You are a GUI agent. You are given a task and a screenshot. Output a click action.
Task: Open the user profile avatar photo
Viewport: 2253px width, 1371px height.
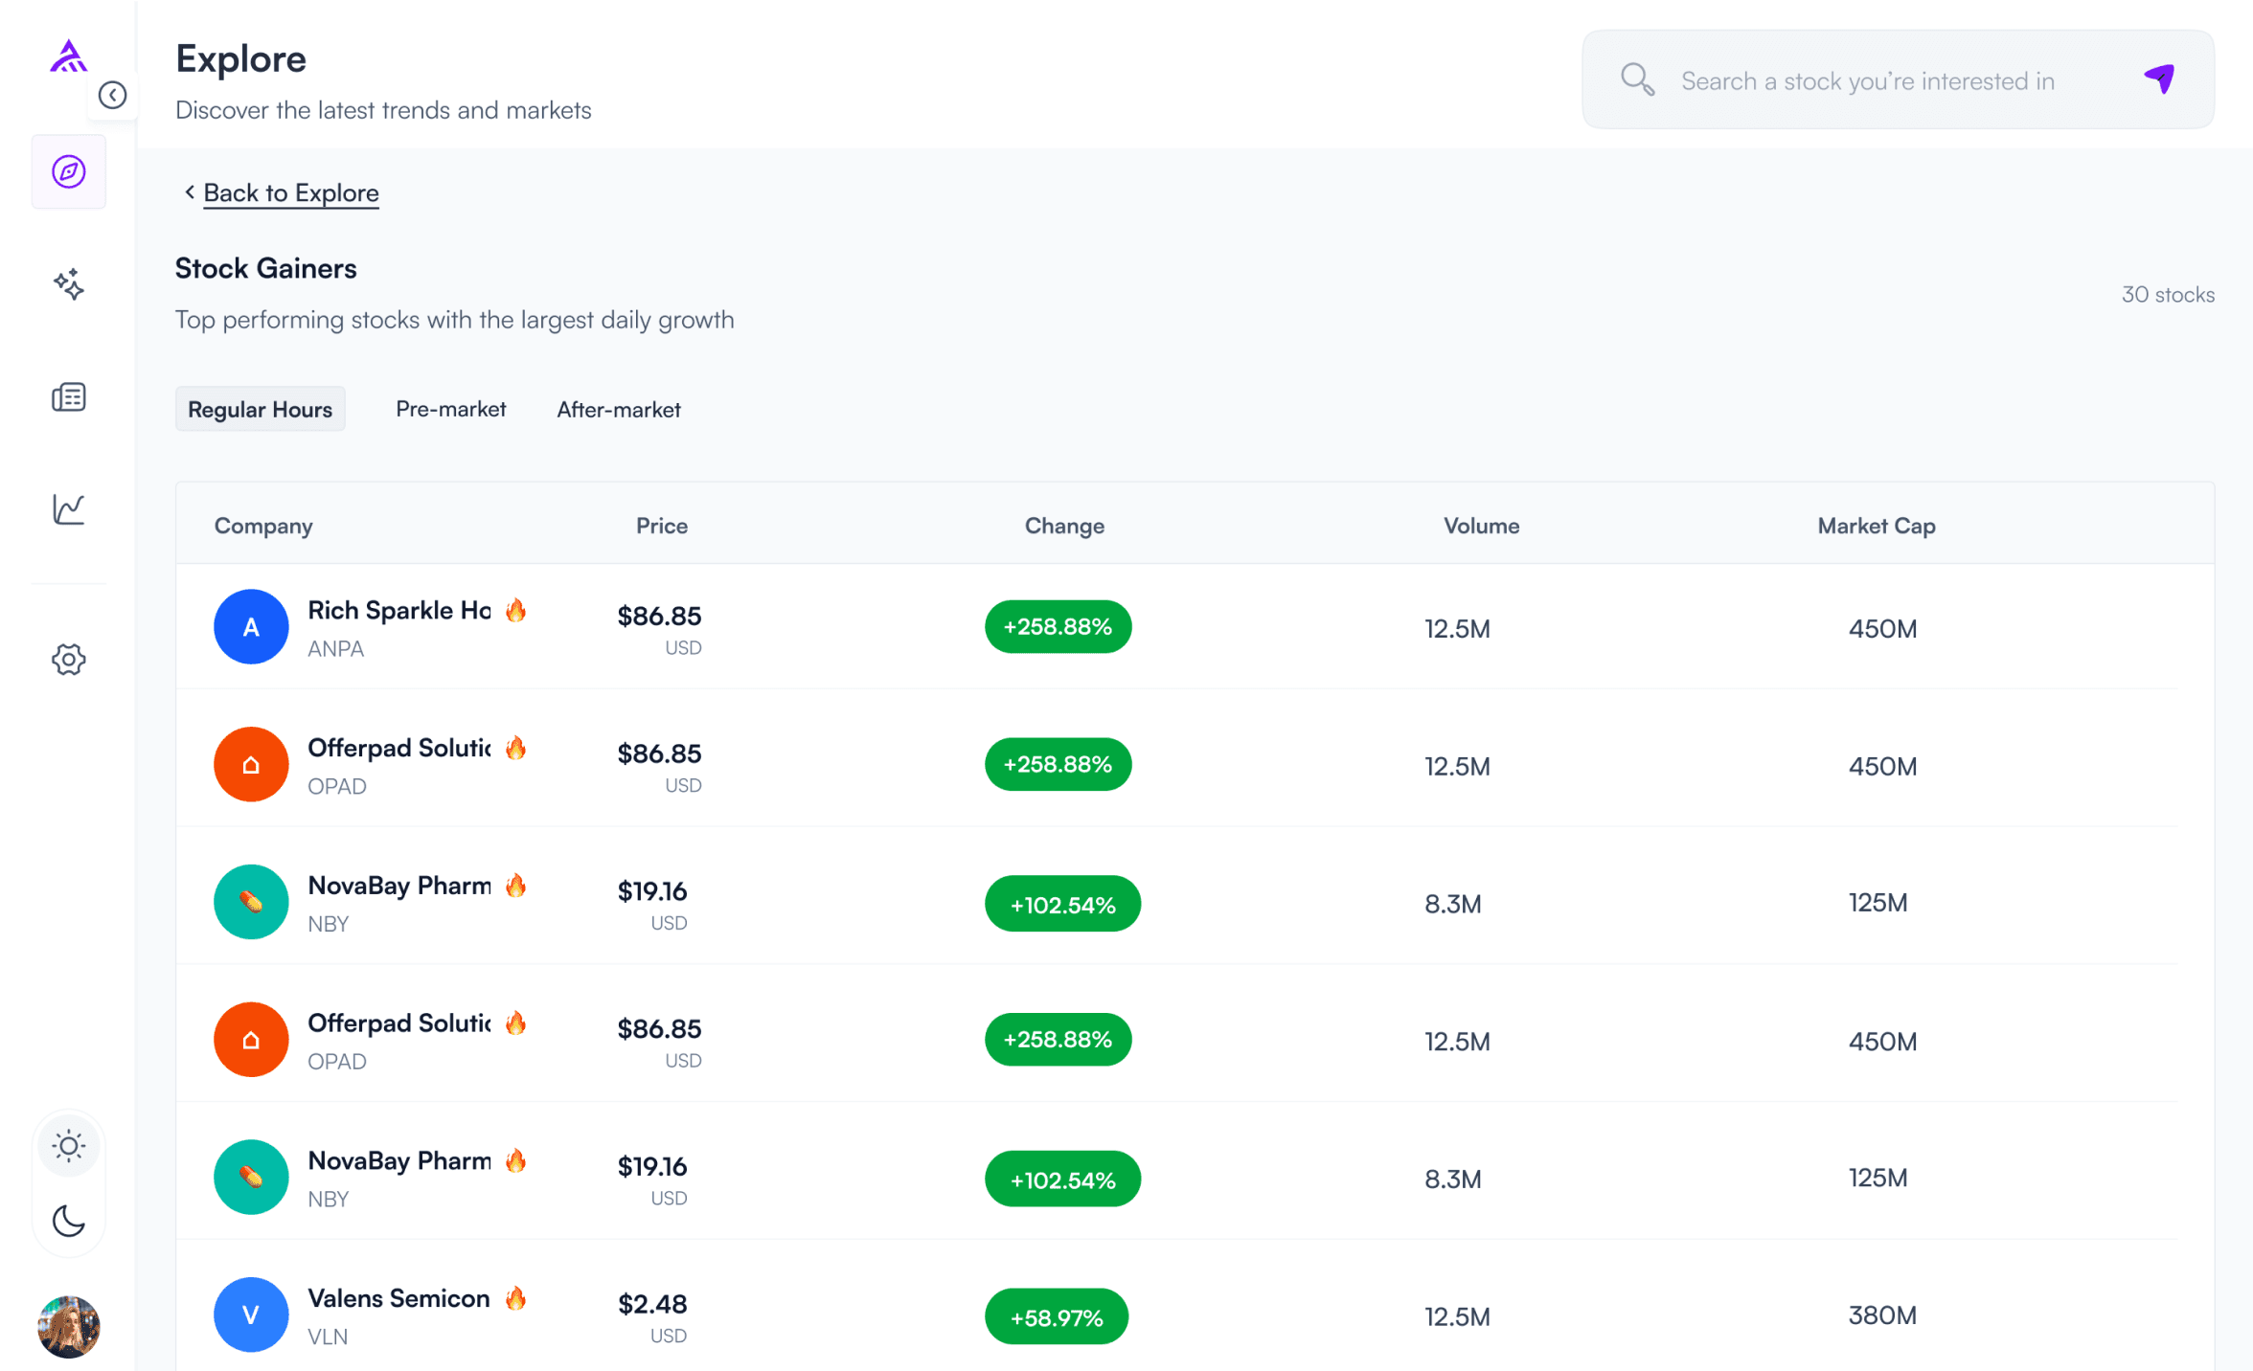pyautogui.click(x=68, y=1327)
